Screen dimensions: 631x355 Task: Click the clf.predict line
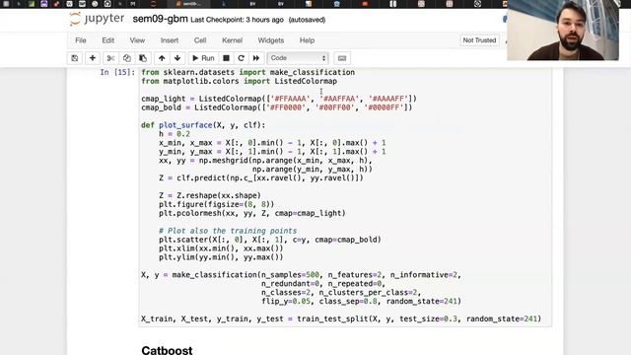tap(261, 177)
